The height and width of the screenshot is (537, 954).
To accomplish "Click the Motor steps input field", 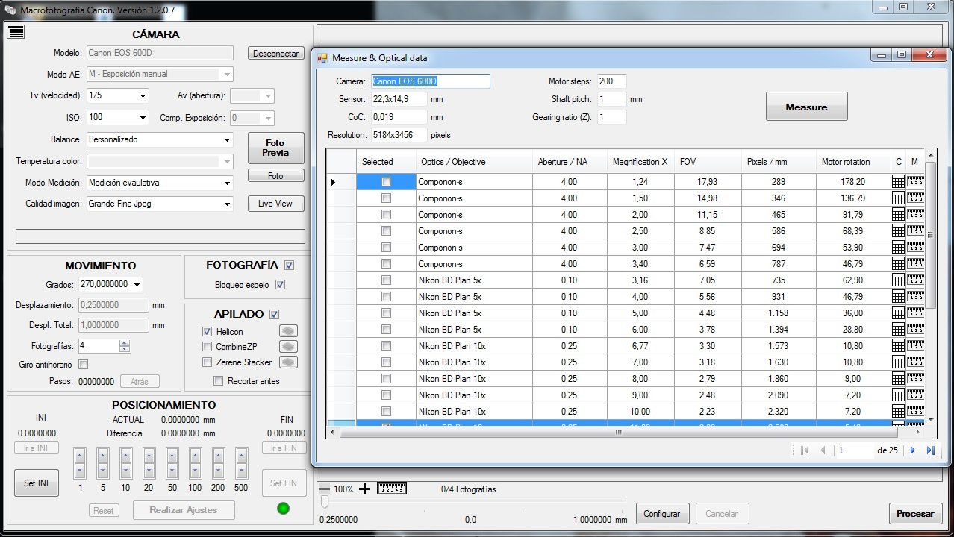I will [x=611, y=81].
